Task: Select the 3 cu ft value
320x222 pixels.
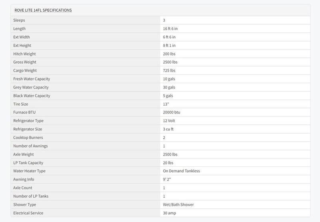Action: 168,129
